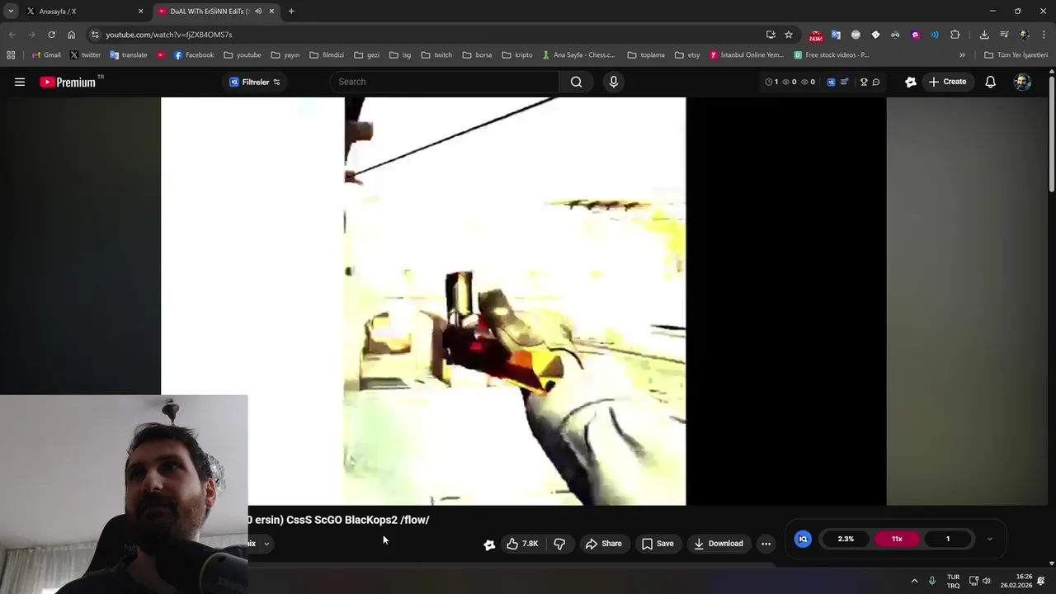Image resolution: width=1056 pixels, height=594 pixels.
Task: Go back to the previous page
Action: (12, 35)
